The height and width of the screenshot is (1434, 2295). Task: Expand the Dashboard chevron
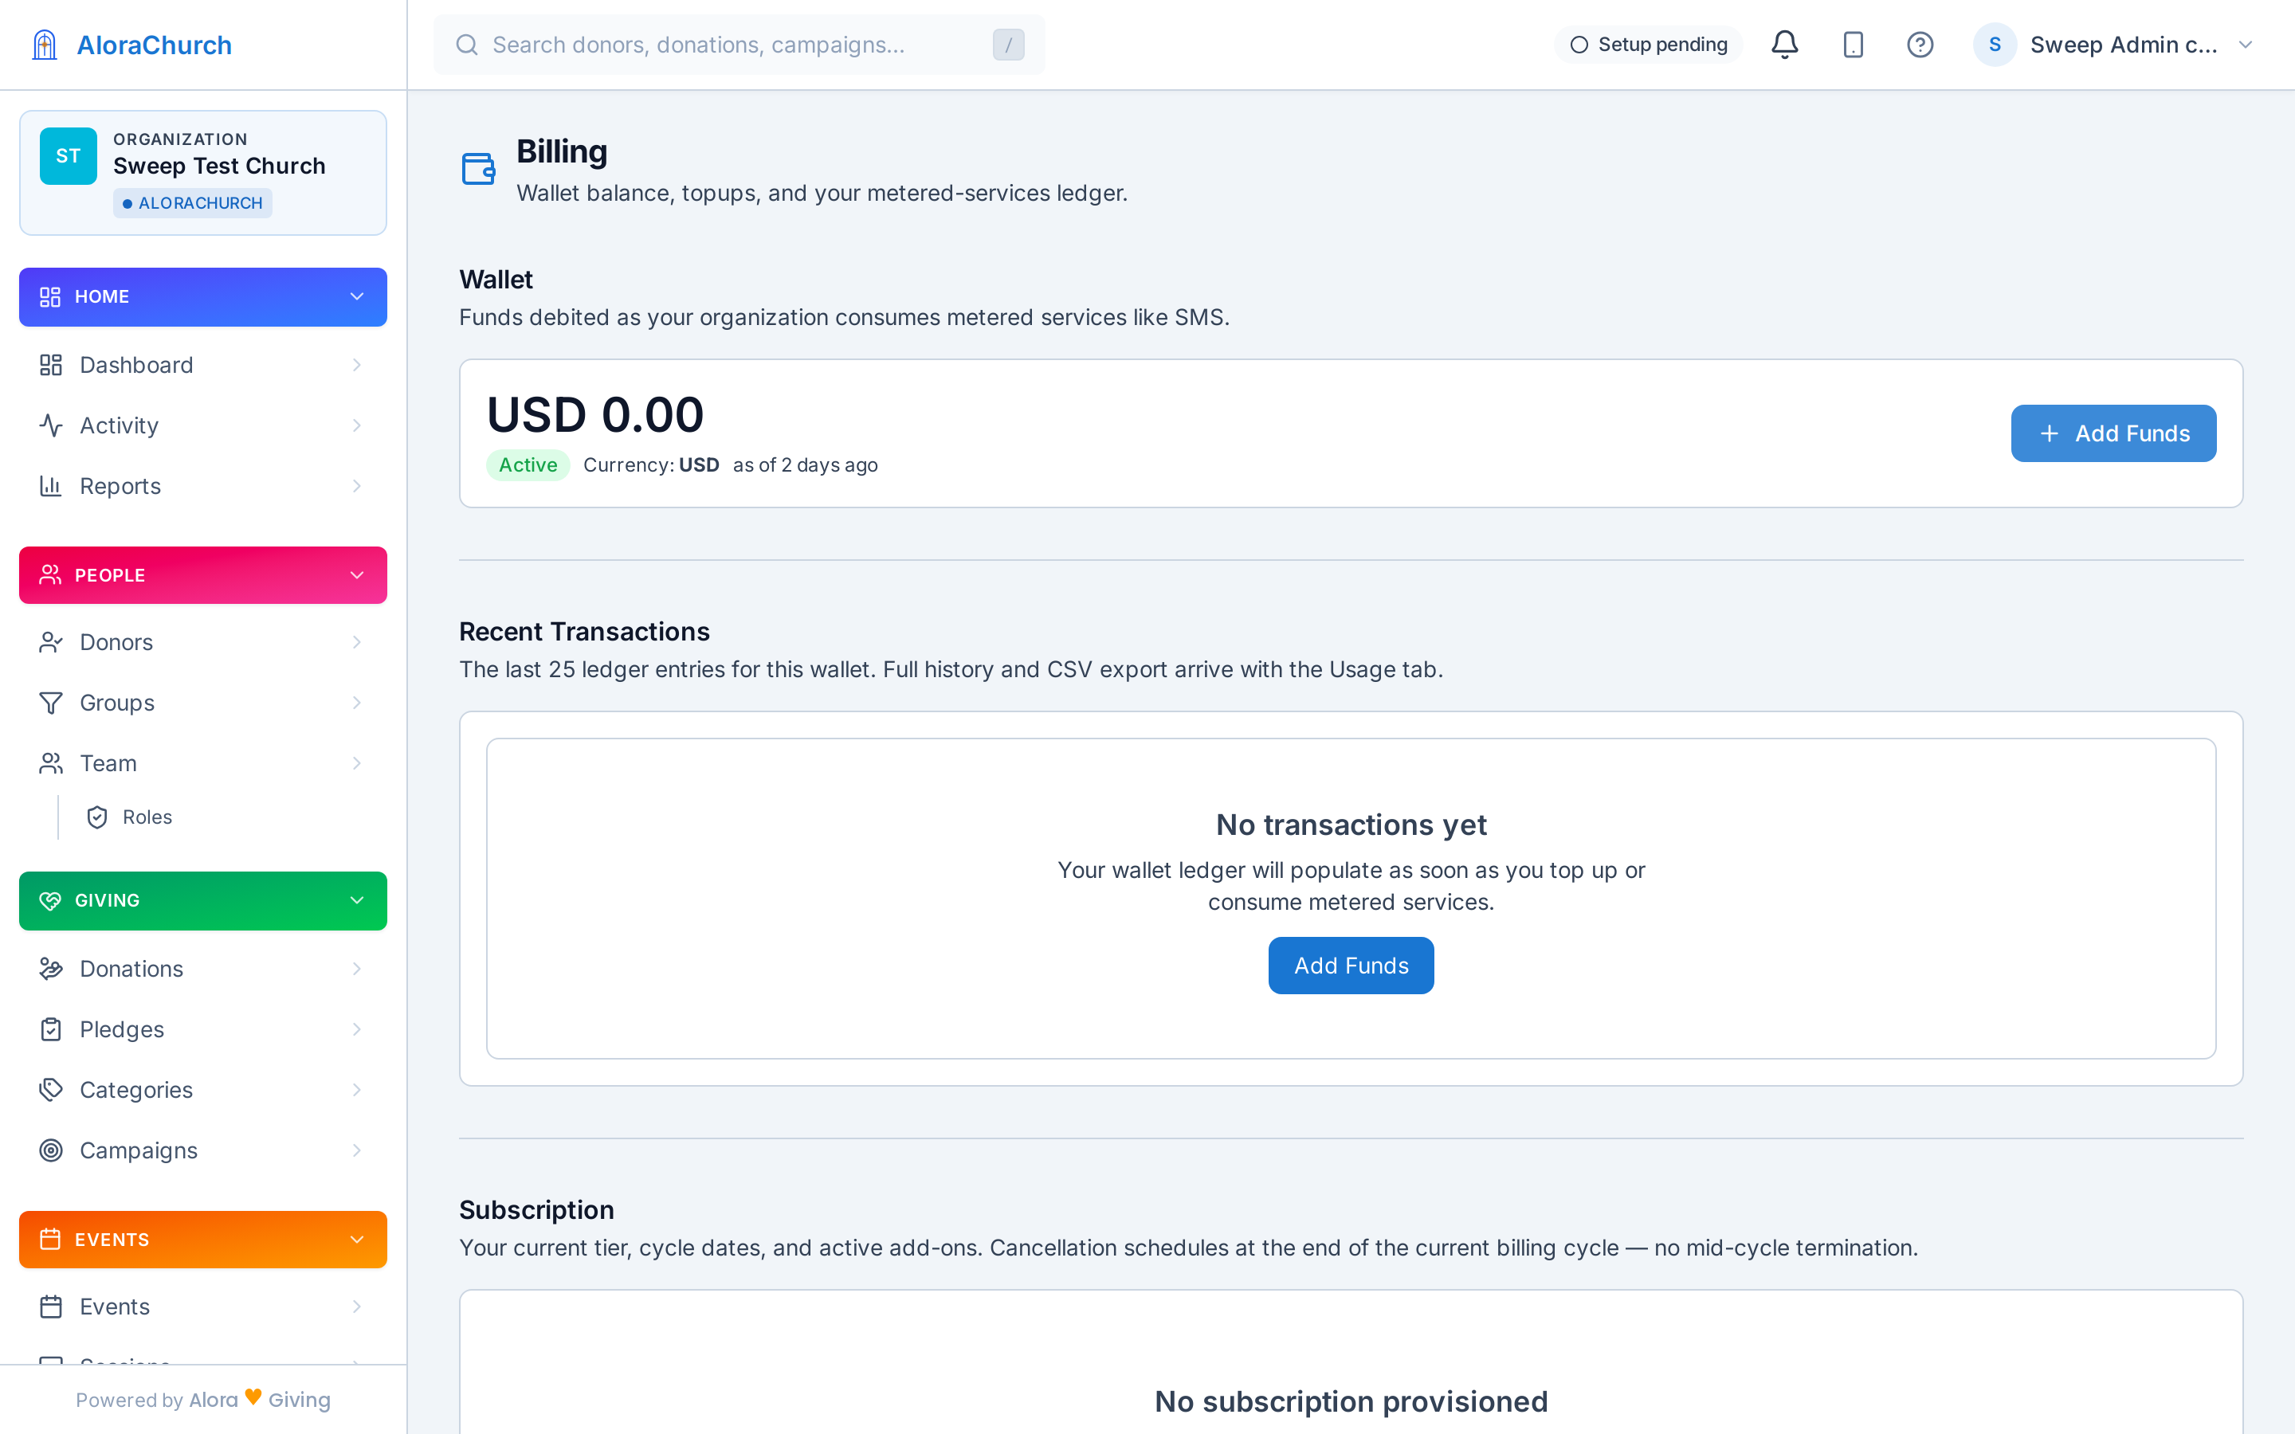[356, 365]
